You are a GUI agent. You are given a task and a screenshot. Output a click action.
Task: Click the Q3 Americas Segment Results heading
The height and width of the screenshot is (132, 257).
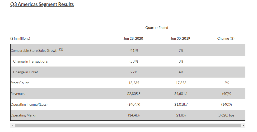42,4
